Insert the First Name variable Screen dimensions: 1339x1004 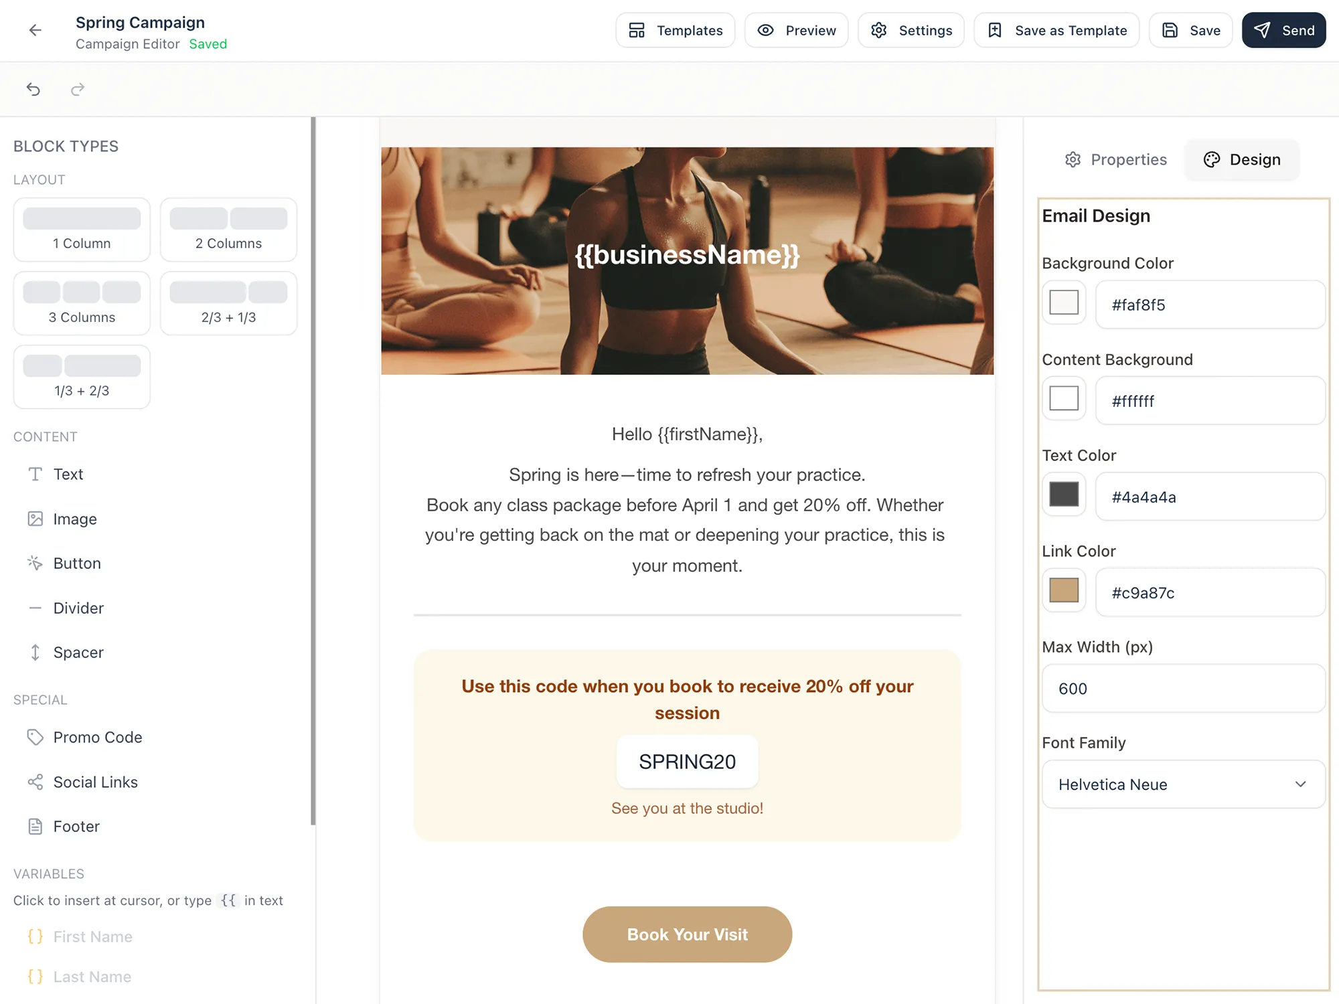coord(92,936)
